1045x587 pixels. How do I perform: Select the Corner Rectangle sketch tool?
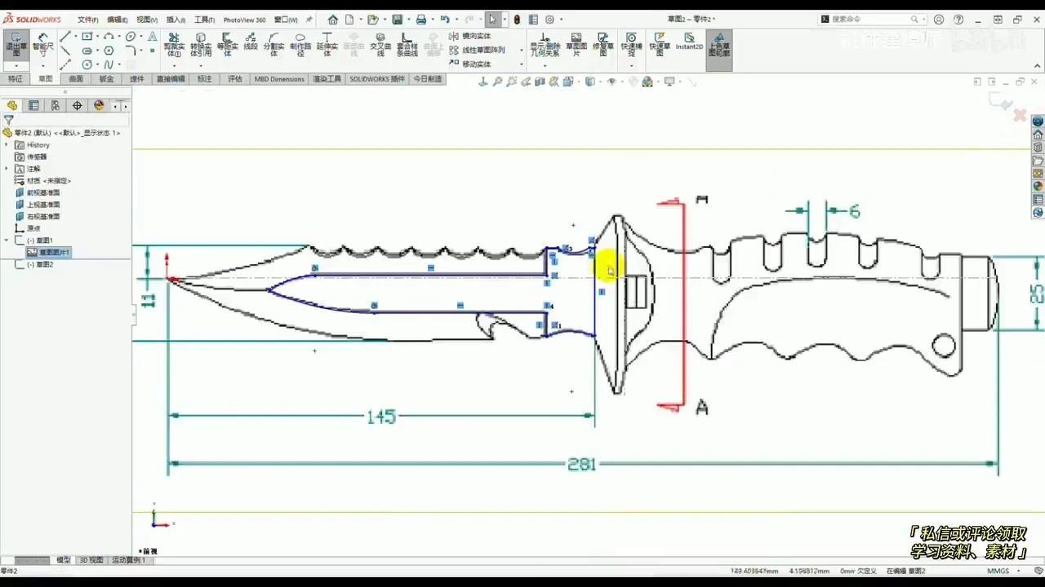pos(87,37)
